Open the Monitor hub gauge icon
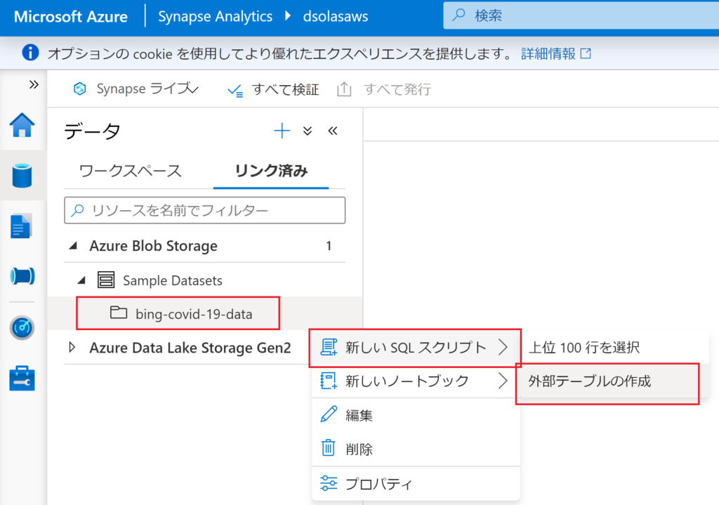This screenshot has height=505, width=719. [22, 327]
